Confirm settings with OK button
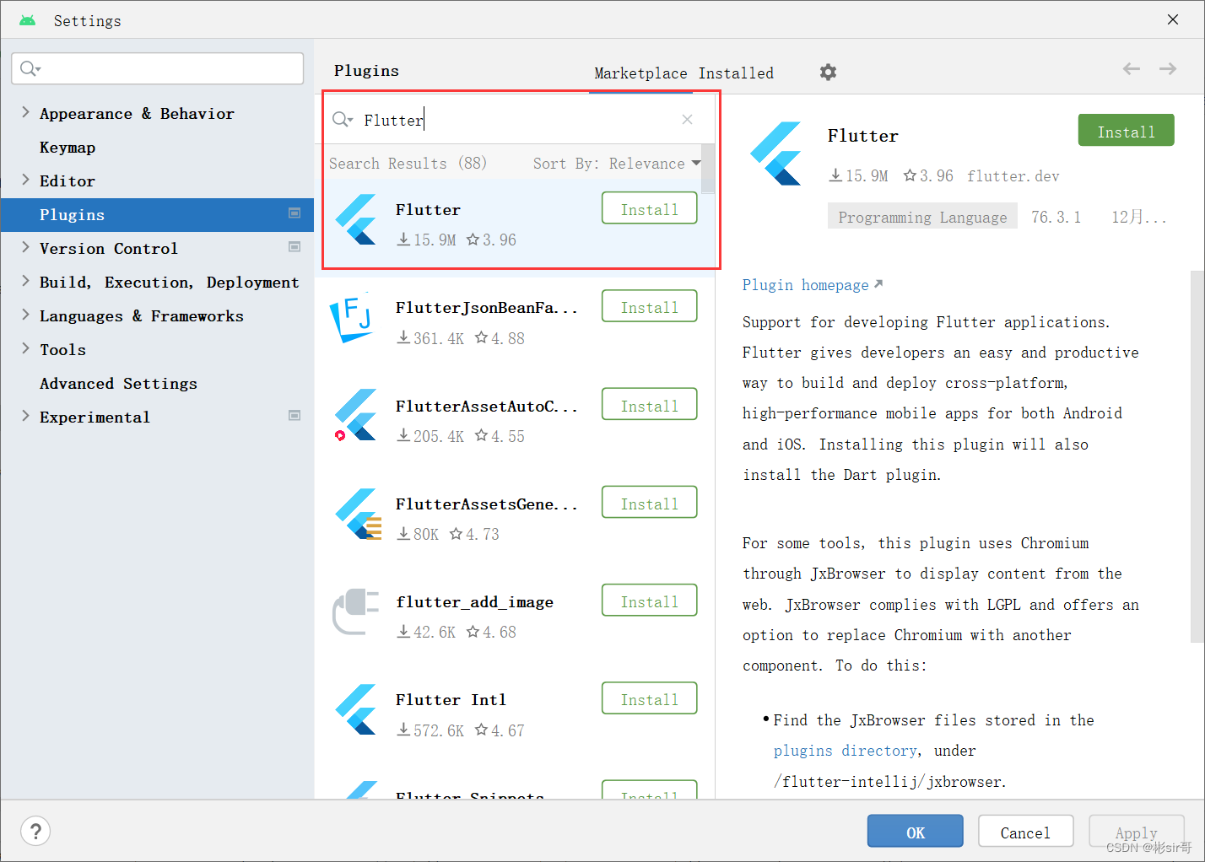This screenshot has height=862, width=1205. coord(916,832)
